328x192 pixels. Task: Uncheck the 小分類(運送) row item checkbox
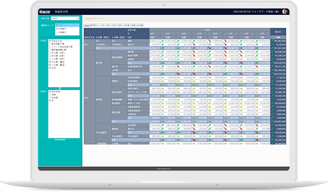pos(50,65)
